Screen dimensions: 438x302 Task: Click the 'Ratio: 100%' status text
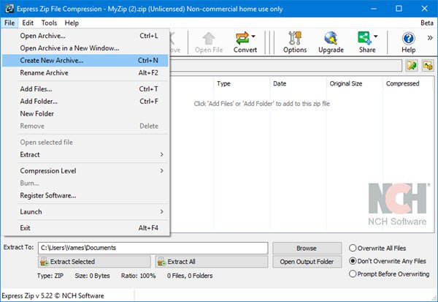click(x=138, y=276)
